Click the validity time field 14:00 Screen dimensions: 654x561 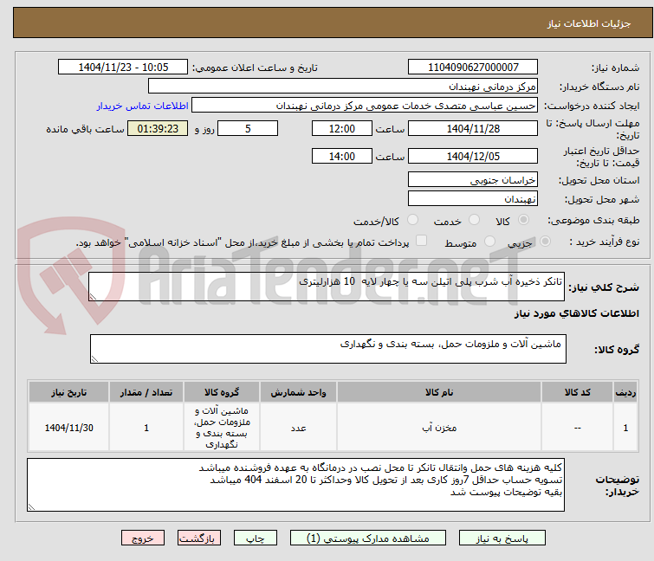click(x=341, y=156)
